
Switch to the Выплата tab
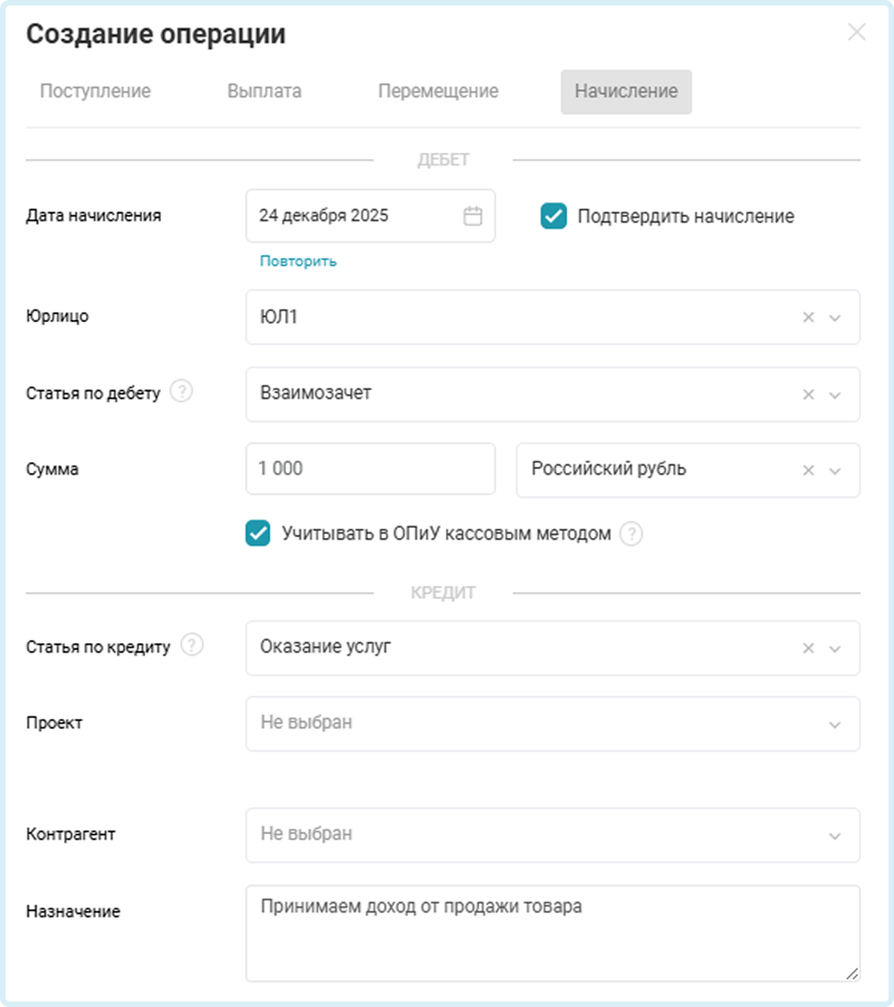point(264,91)
